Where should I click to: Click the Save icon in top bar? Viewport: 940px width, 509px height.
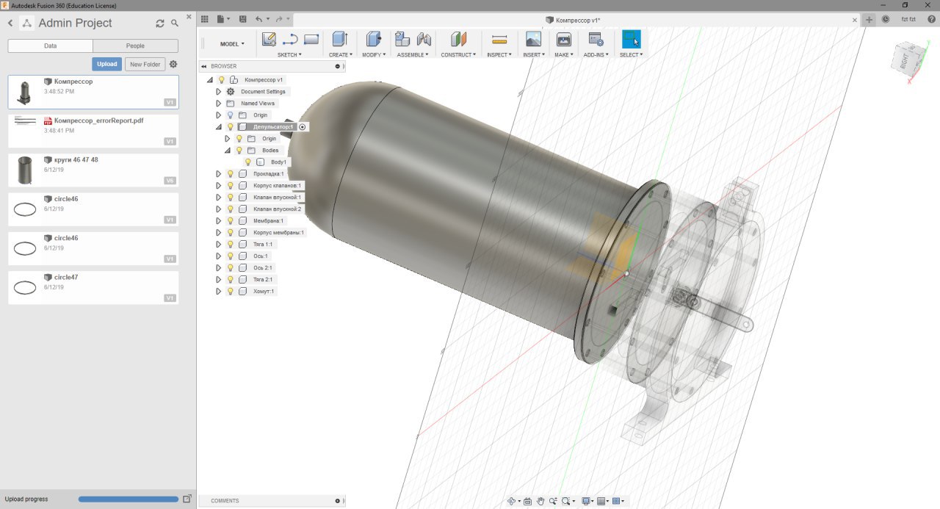click(243, 19)
